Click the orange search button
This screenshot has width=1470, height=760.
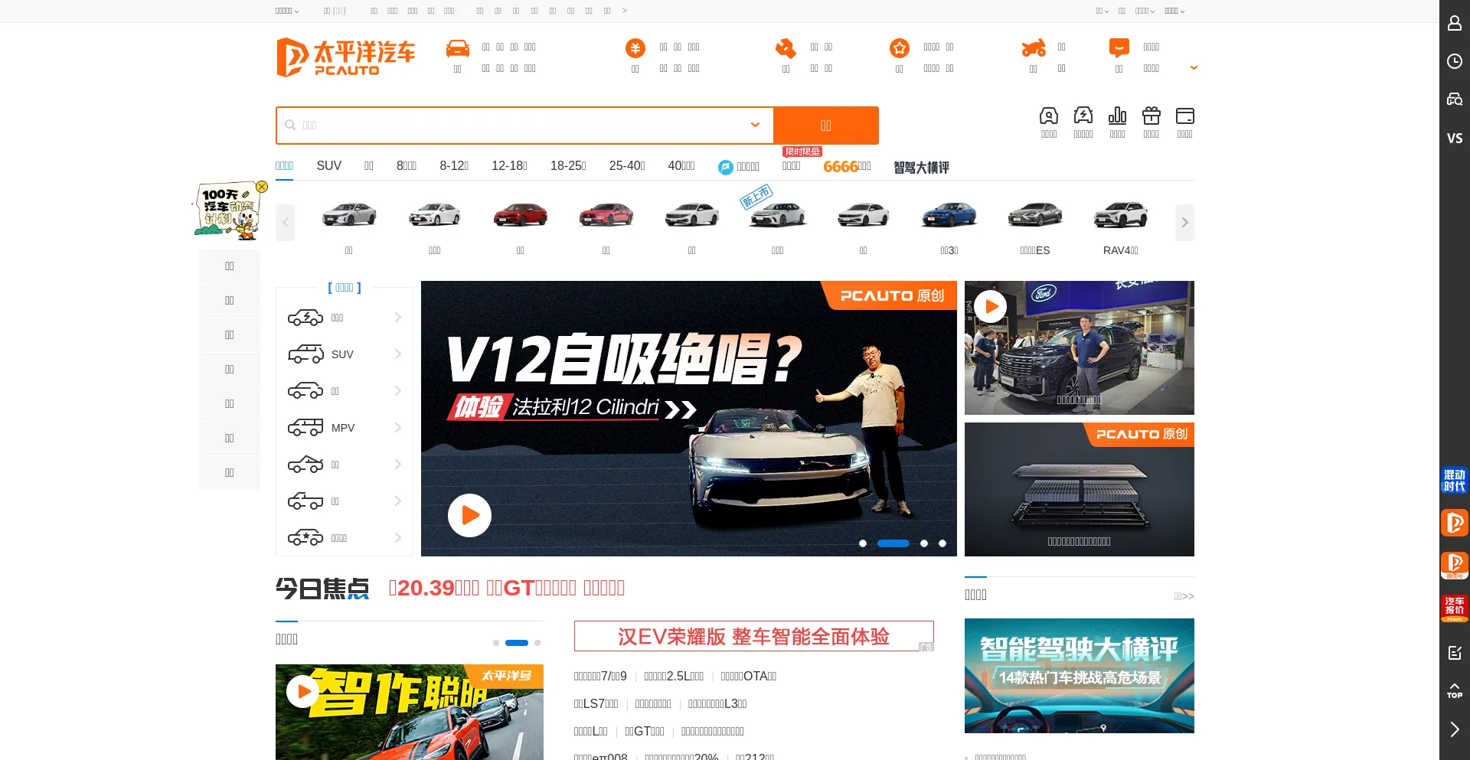pyautogui.click(x=826, y=126)
